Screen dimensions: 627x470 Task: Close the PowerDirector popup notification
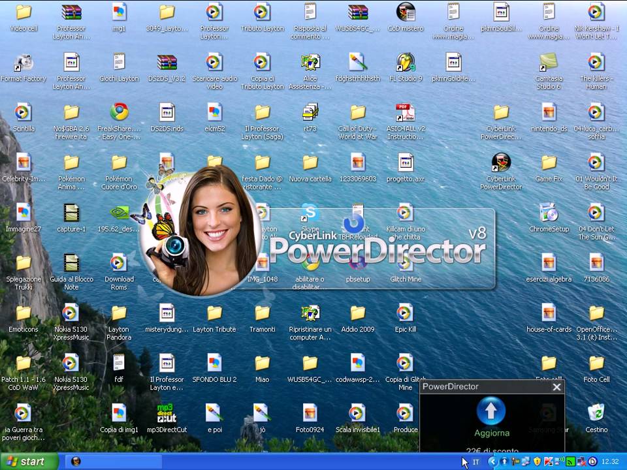pos(556,387)
